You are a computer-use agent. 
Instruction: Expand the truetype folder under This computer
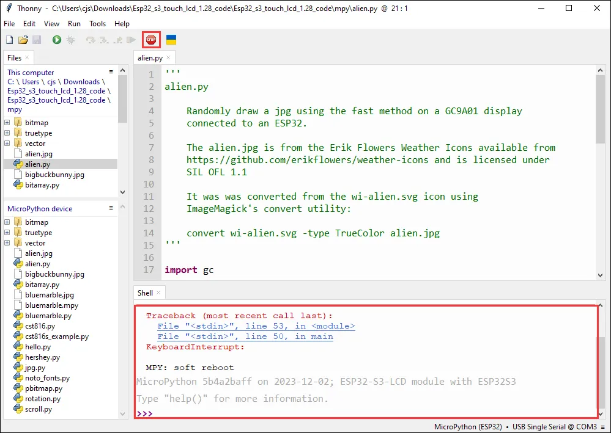7,133
